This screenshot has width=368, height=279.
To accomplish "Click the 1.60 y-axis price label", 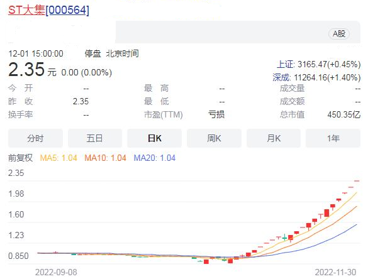I will (x=16, y=214).
